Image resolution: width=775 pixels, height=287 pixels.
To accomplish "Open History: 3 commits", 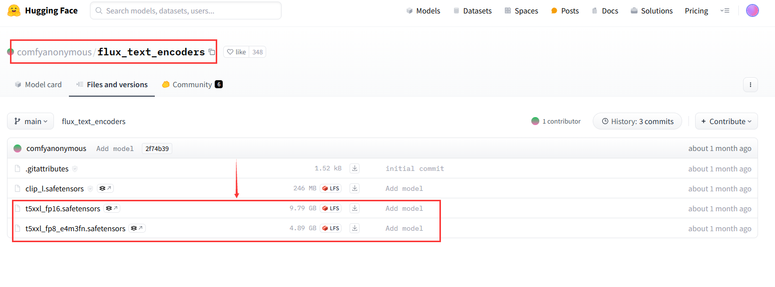I will pyautogui.click(x=637, y=121).
